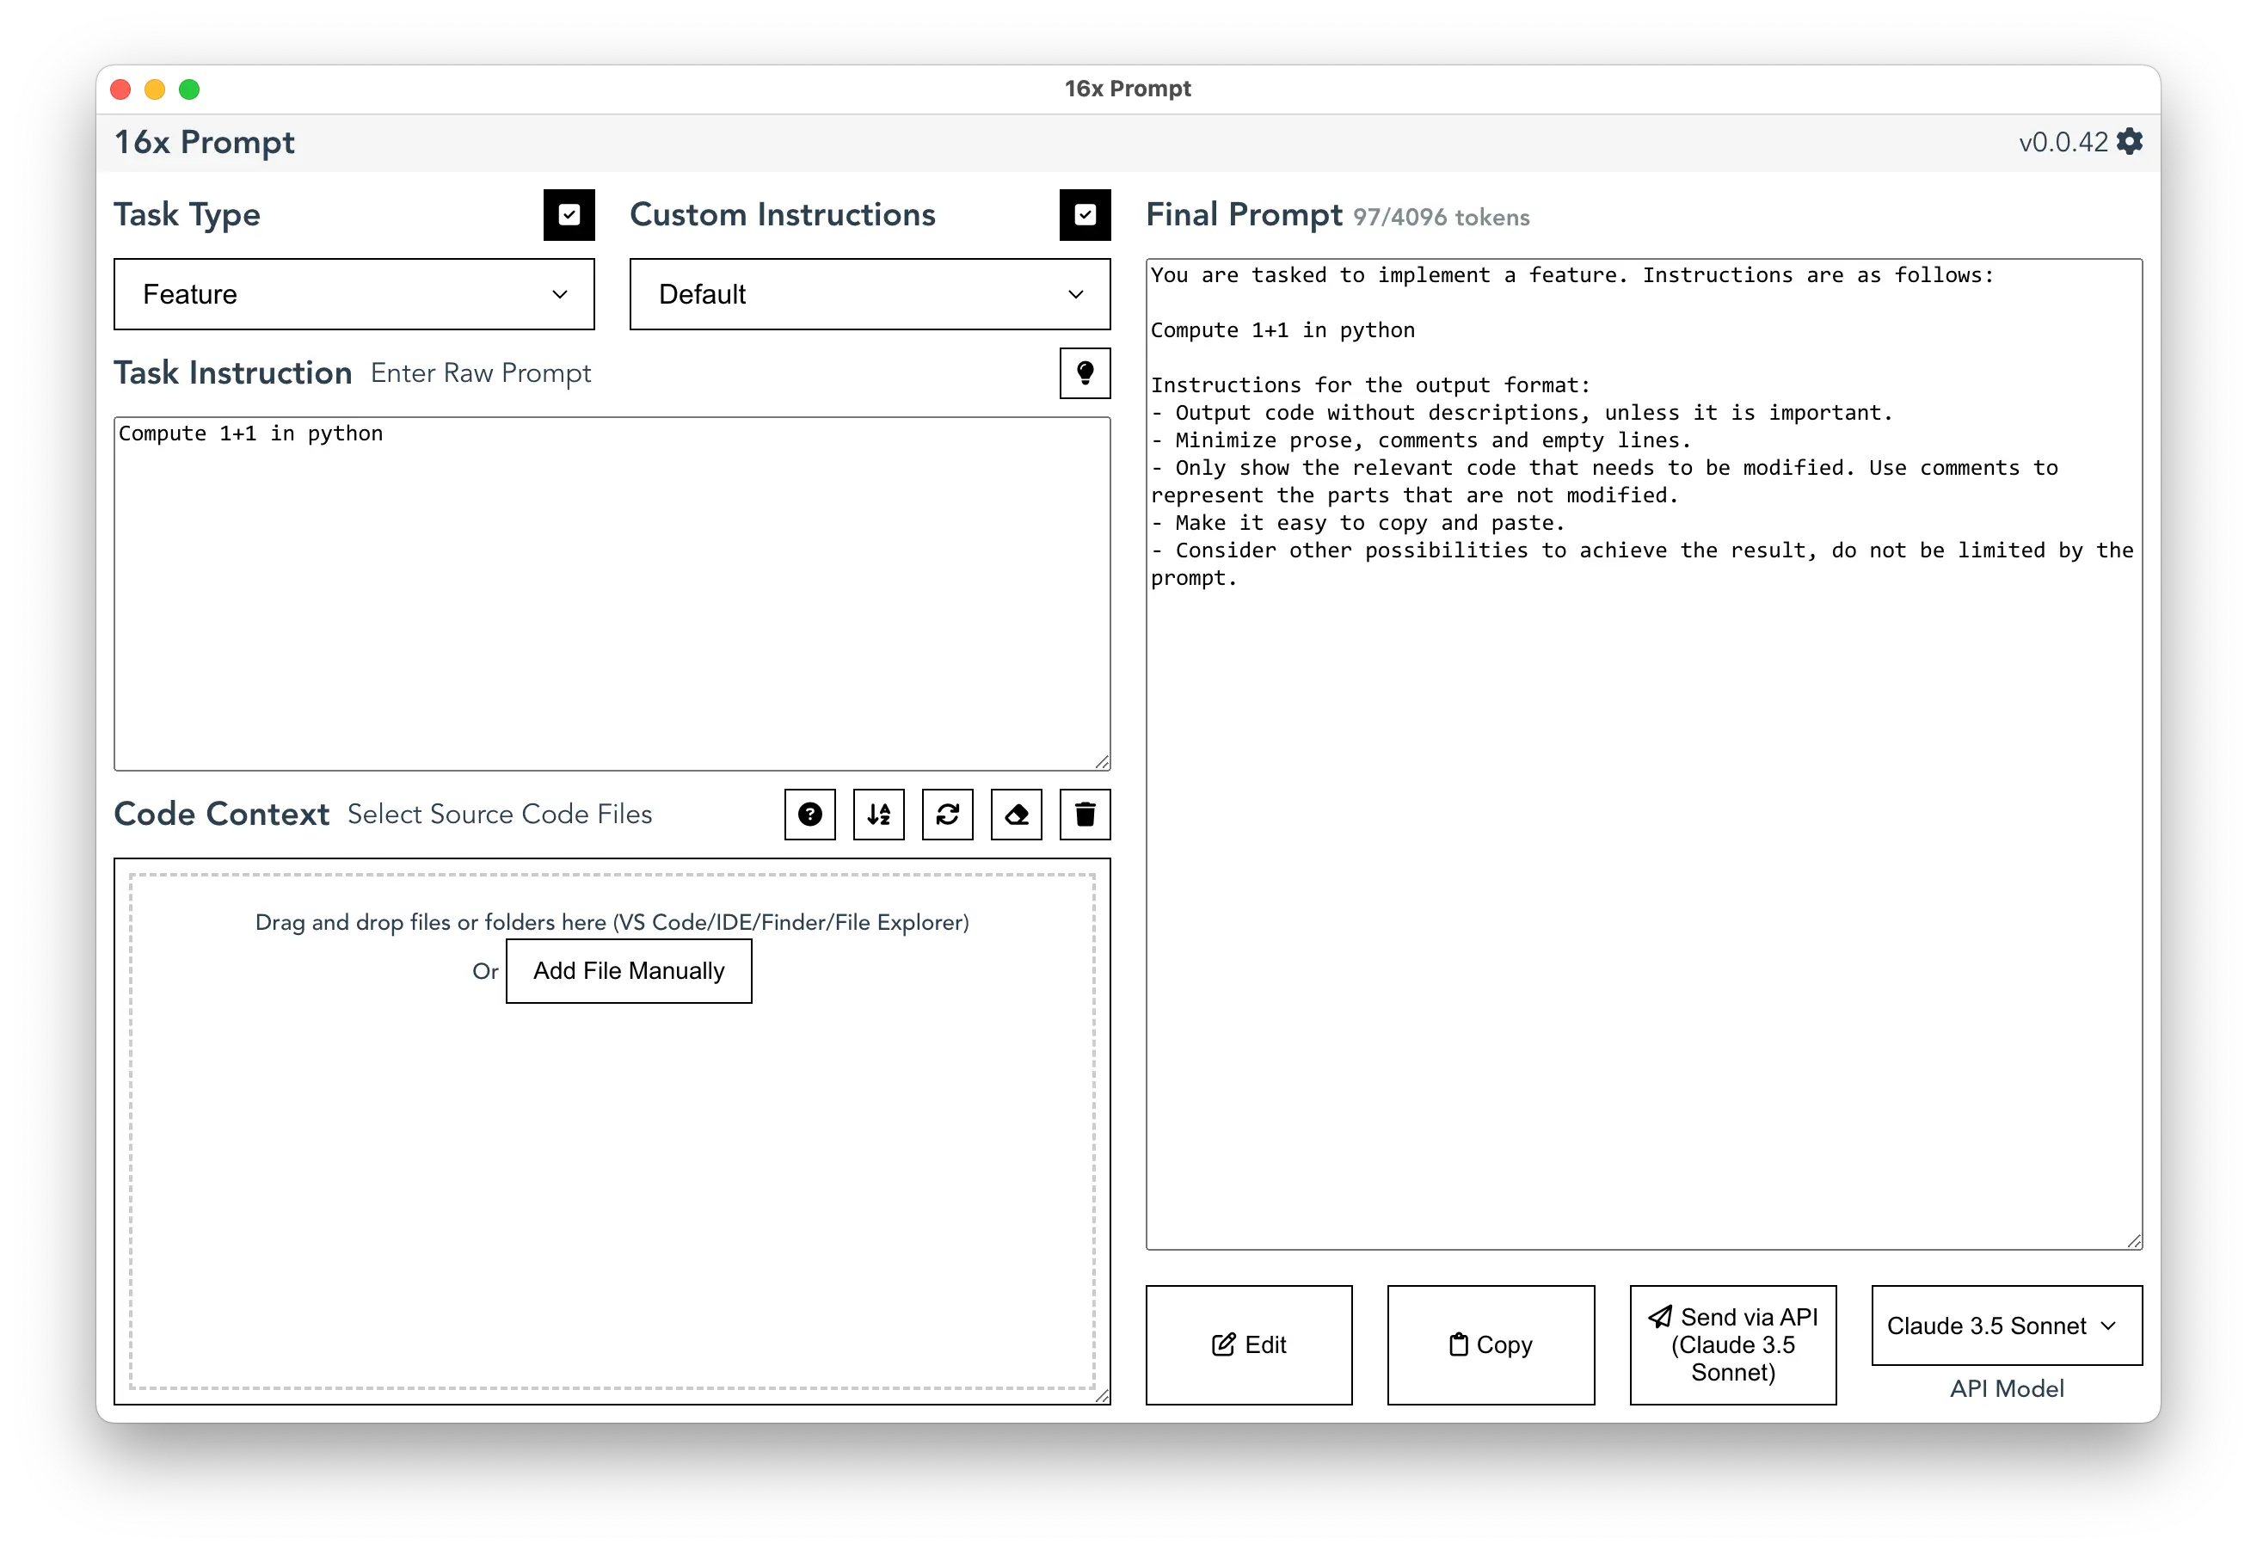The width and height of the screenshot is (2257, 1550).
Task: Close the 16x Prompt window
Action: [x=121, y=89]
